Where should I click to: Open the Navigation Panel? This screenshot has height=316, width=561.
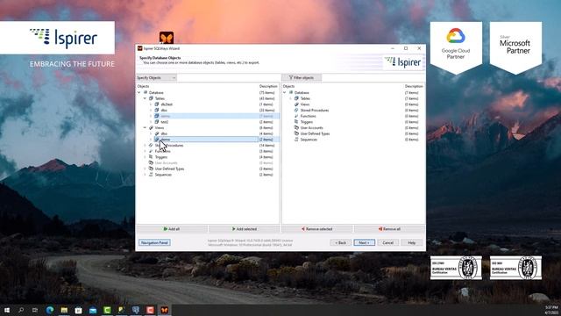[x=154, y=242]
